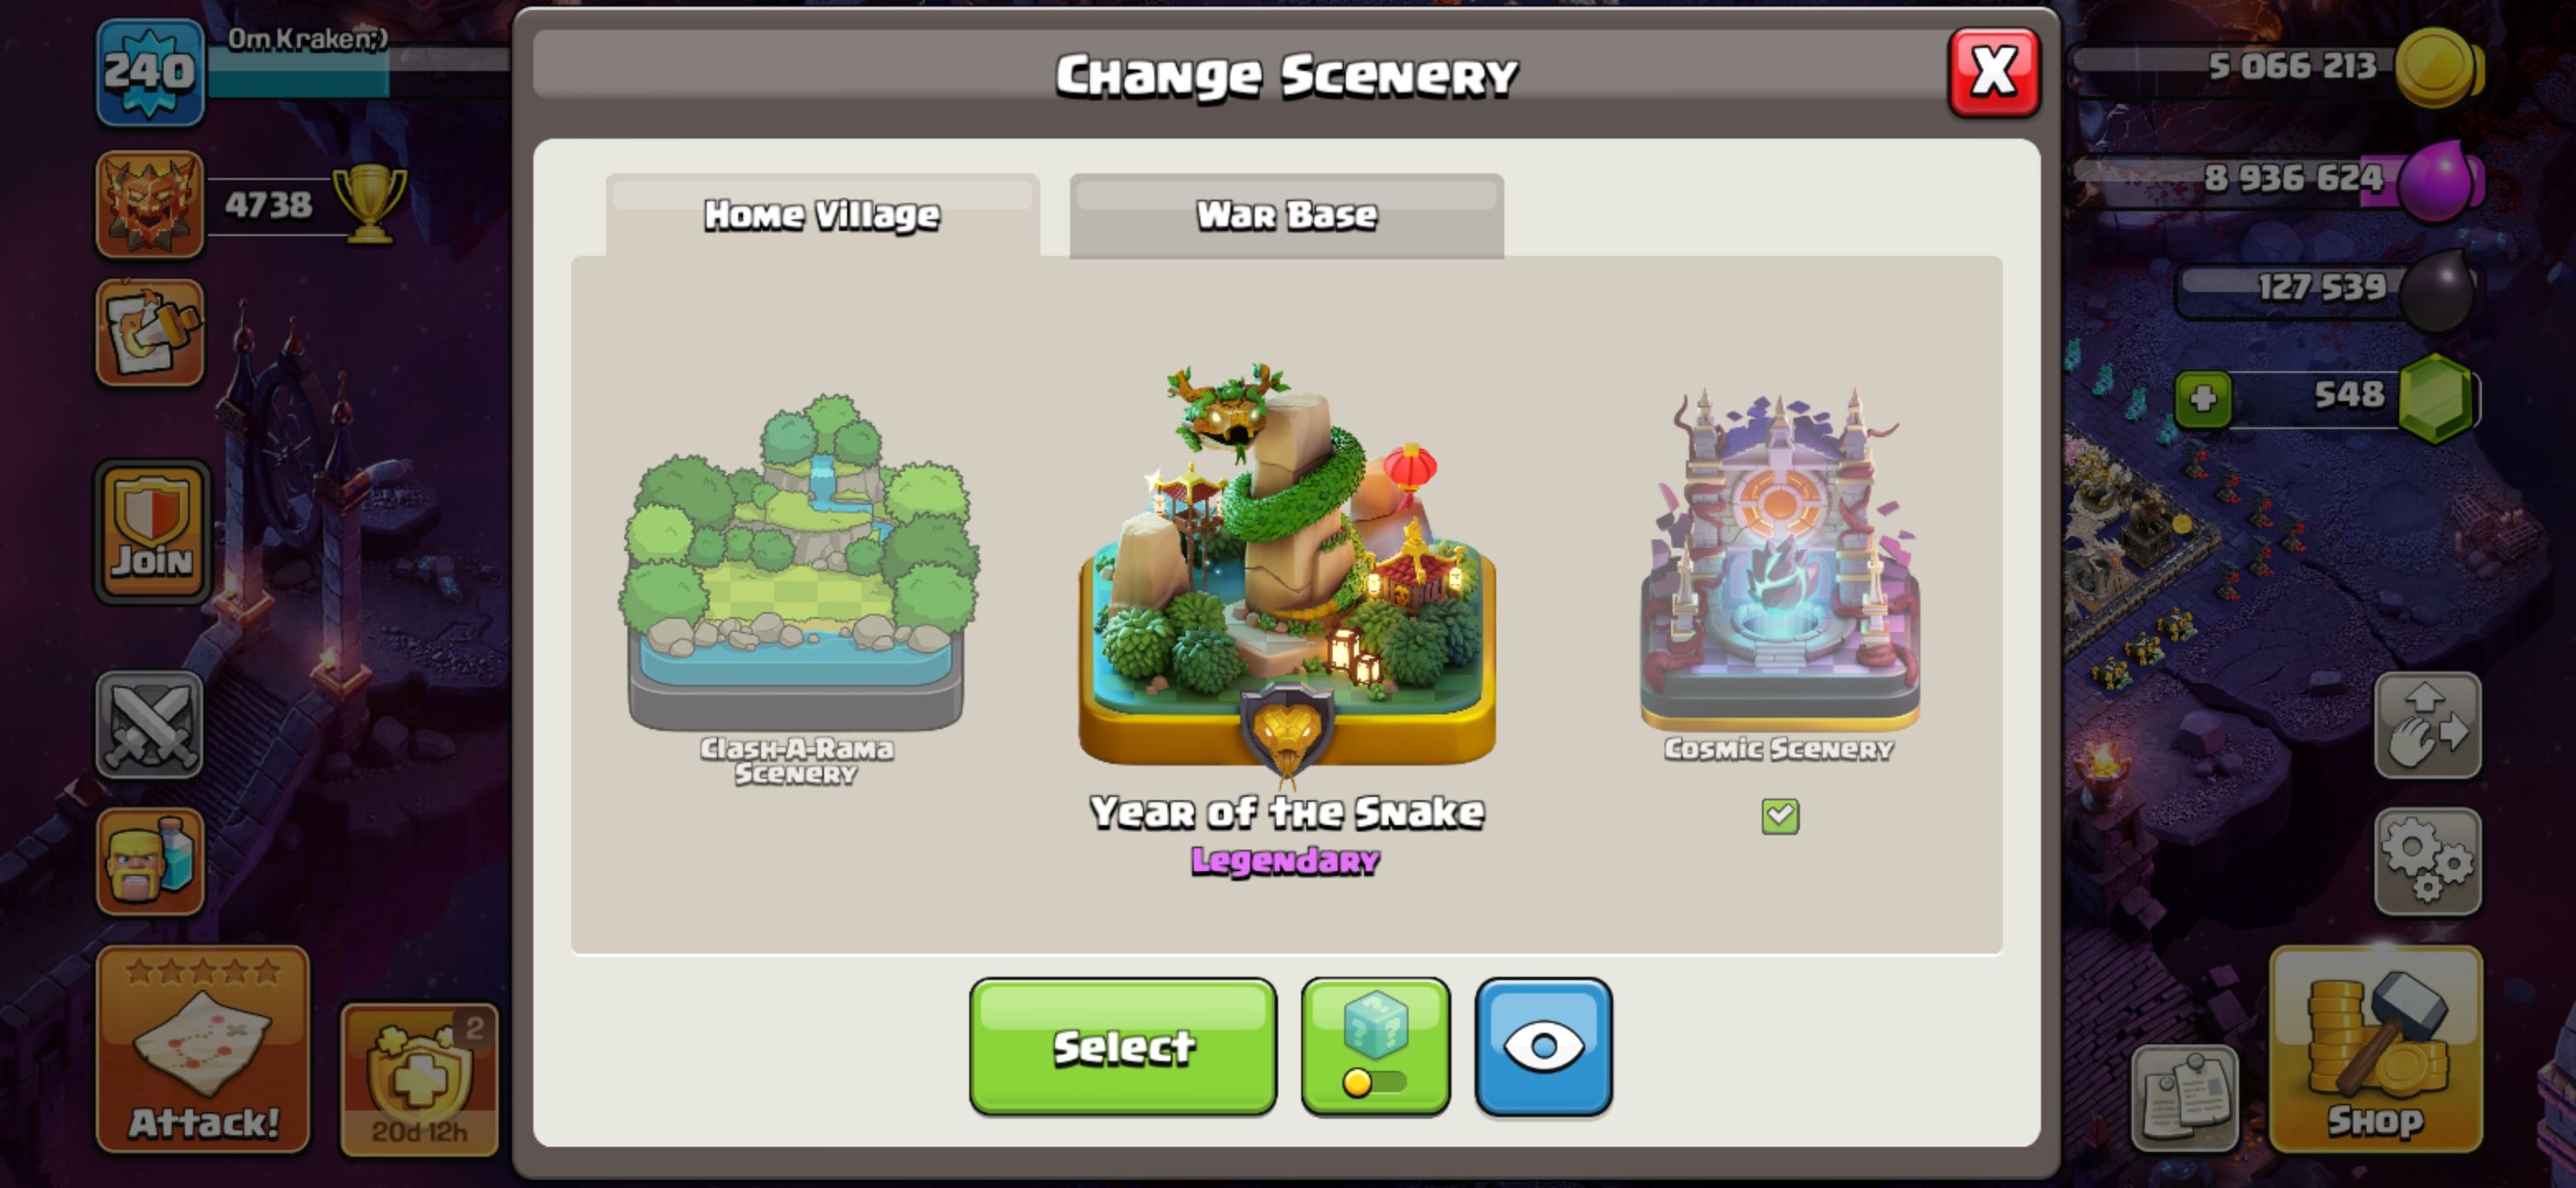Open the crossed swords battle log icon

(150, 725)
